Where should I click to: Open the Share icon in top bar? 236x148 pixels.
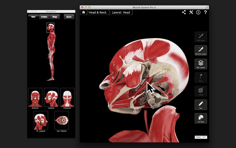coord(184,12)
